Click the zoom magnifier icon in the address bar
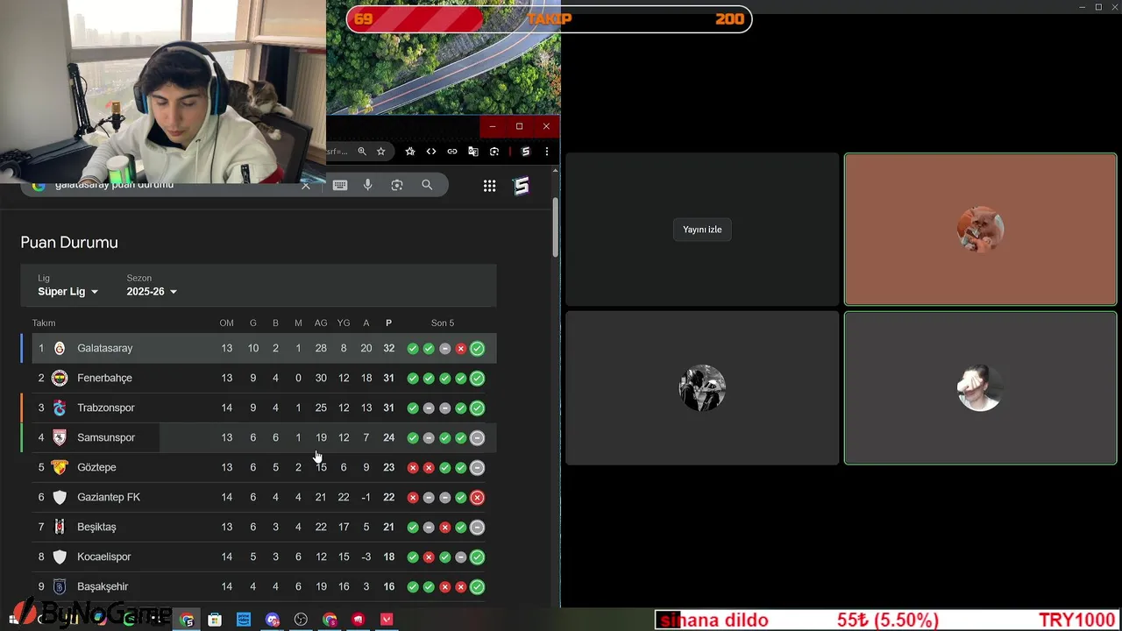This screenshot has height=631, width=1122. [362, 152]
